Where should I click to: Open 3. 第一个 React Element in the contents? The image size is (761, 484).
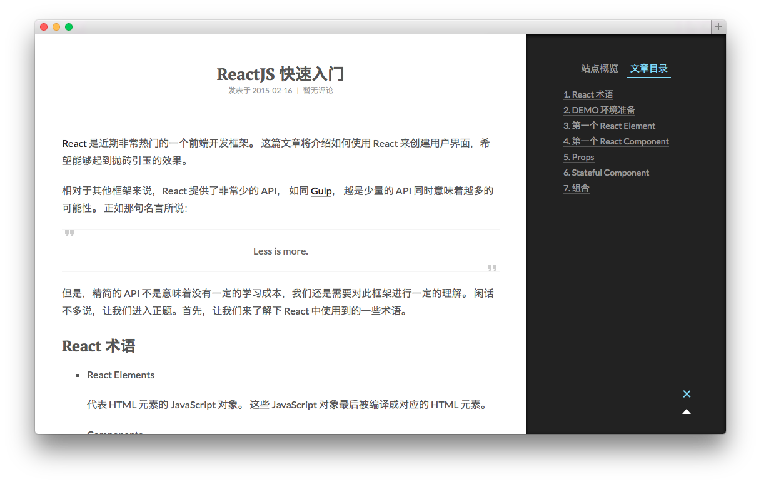pos(609,126)
